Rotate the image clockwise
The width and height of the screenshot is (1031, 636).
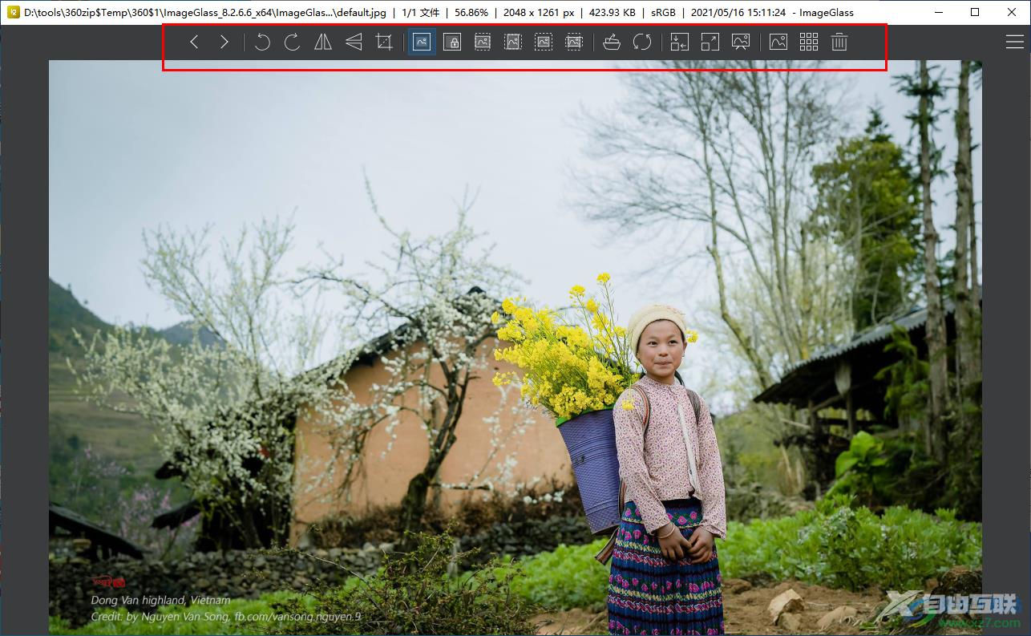[x=293, y=43]
